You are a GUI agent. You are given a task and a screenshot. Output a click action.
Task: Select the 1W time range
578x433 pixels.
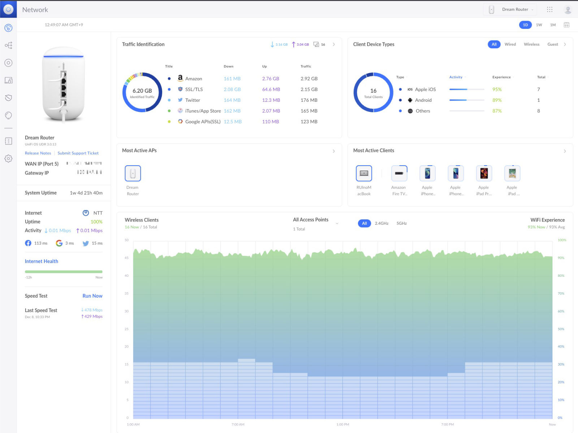click(539, 25)
